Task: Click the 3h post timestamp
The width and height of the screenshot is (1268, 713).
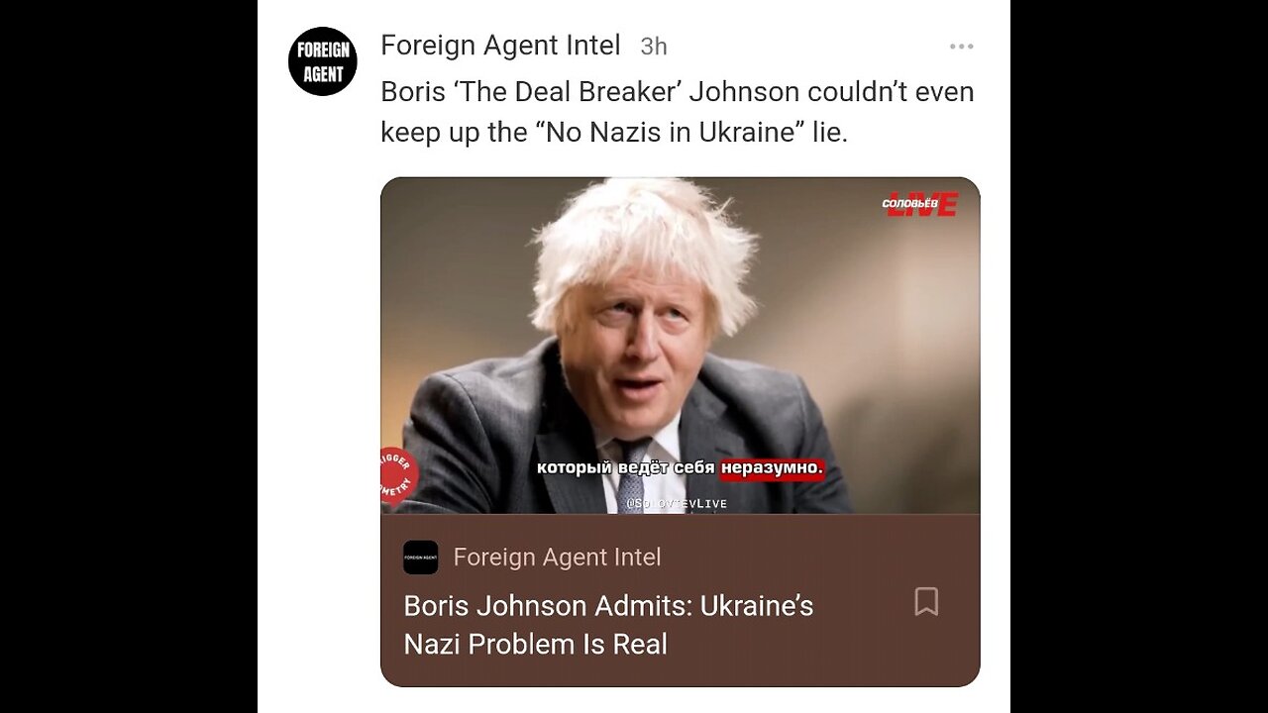Action: 654,47
